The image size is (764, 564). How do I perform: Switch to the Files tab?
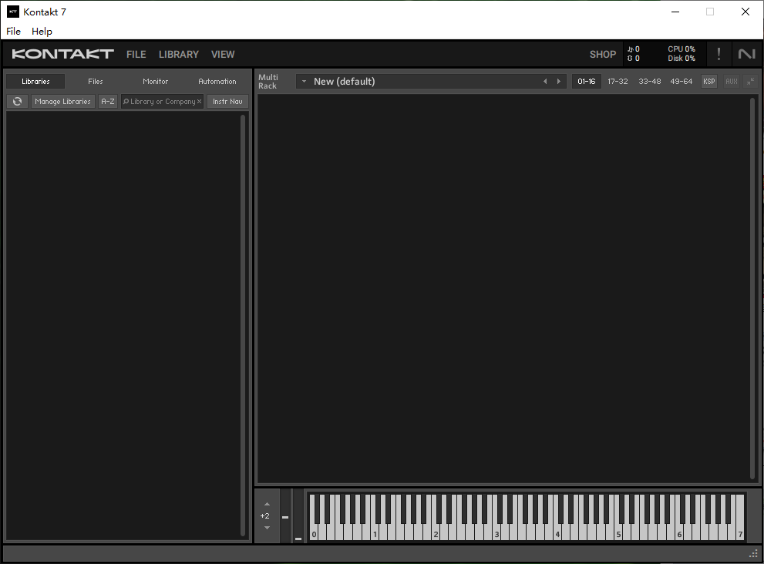pyautogui.click(x=96, y=82)
